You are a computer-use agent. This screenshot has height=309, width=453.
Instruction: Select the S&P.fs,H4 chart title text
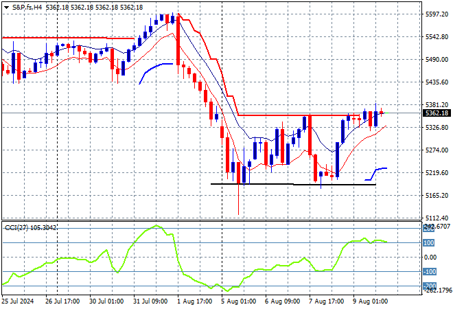(27, 8)
